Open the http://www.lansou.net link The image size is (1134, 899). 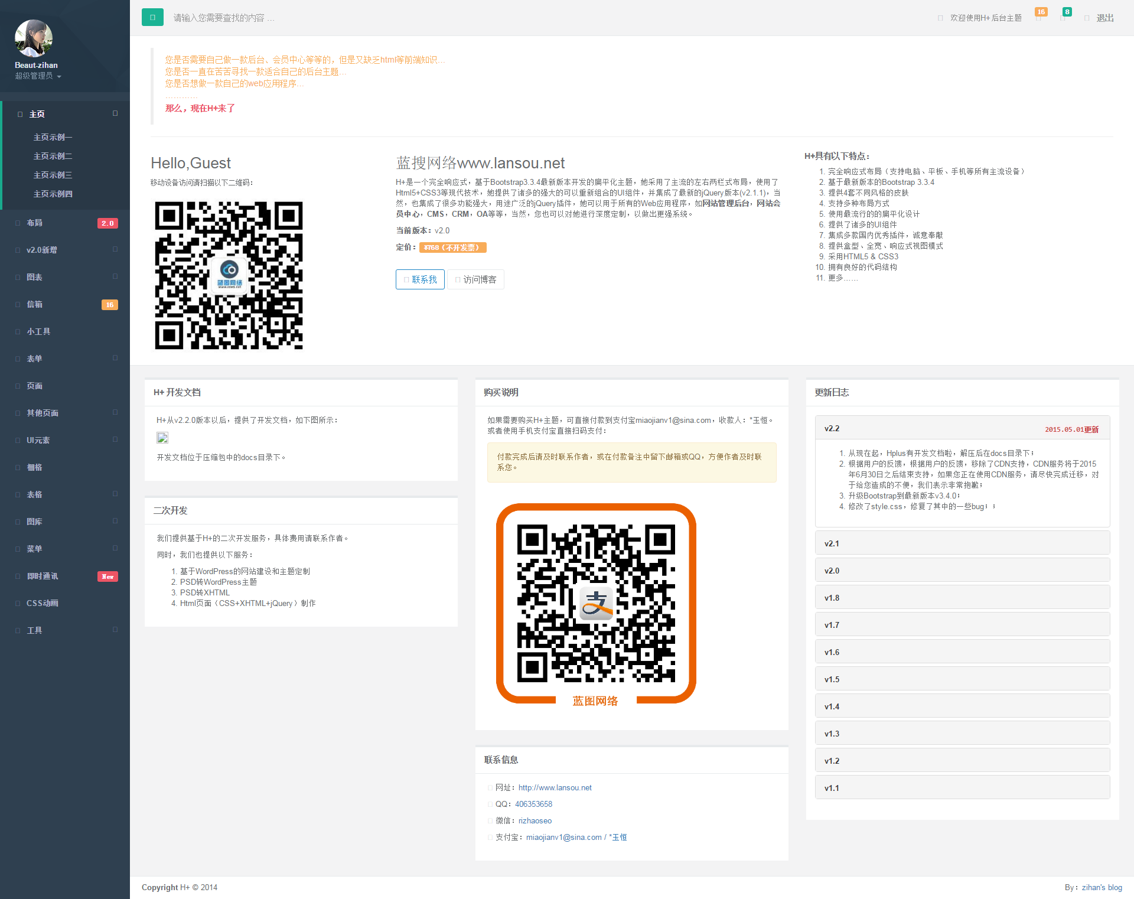555,788
